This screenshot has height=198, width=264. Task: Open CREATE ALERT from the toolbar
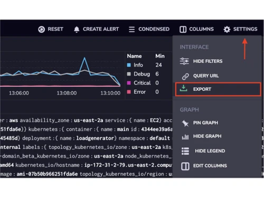pyautogui.click(x=101, y=29)
